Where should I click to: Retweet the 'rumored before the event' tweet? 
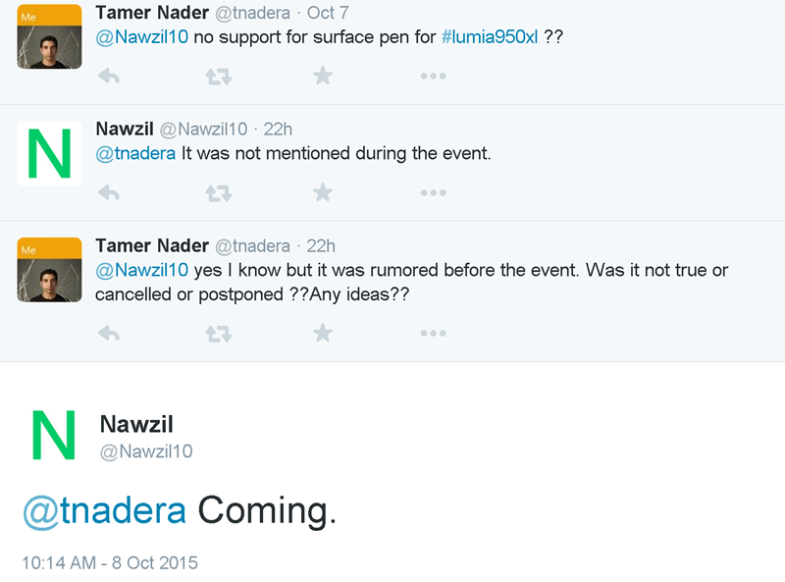[x=217, y=334]
